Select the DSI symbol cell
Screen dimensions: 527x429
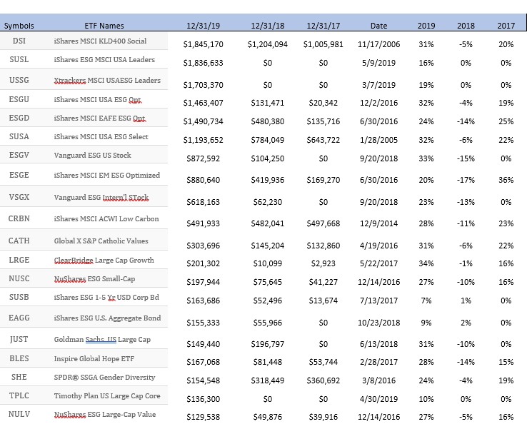pos(19,41)
